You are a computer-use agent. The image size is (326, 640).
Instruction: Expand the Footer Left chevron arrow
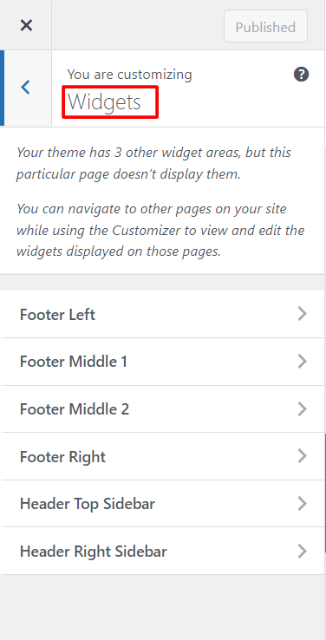click(x=302, y=314)
